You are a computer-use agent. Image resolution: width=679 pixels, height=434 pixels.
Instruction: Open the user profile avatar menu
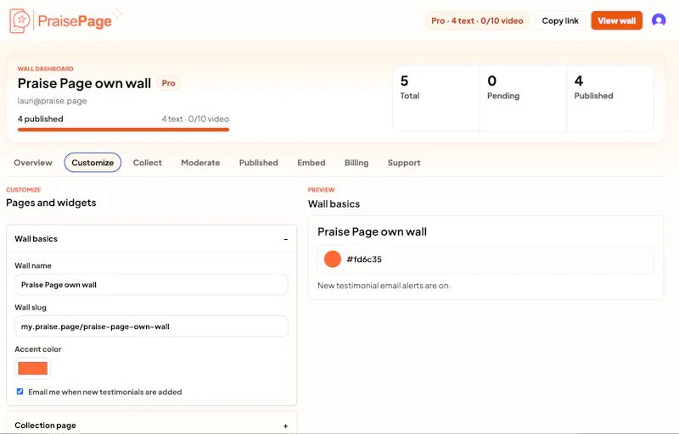(659, 20)
